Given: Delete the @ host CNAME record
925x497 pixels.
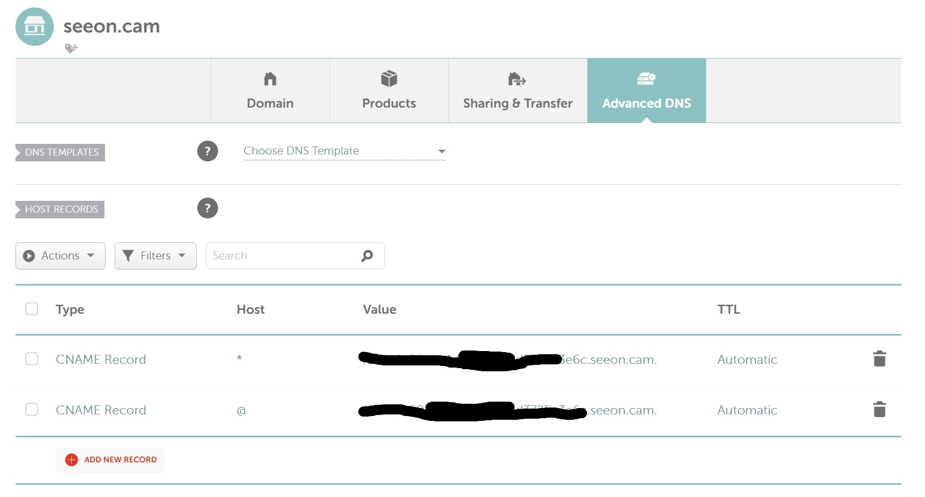Looking at the screenshot, I should pyautogui.click(x=879, y=410).
